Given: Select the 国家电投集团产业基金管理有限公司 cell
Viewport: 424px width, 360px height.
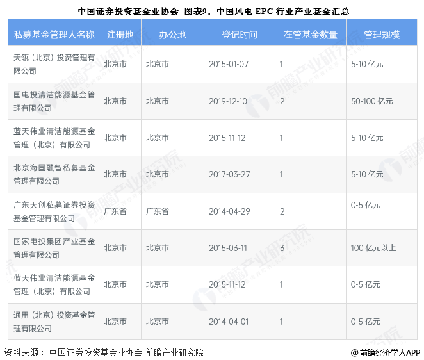Looking at the screenshot, I should (54, 248).
